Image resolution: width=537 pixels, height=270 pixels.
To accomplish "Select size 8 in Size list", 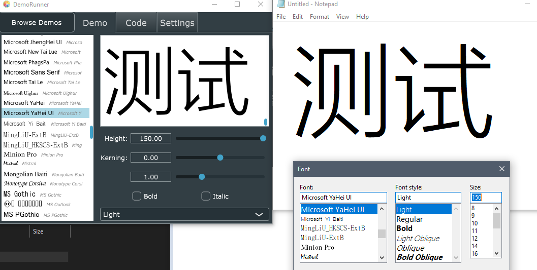I will click(x=482, y=208).
